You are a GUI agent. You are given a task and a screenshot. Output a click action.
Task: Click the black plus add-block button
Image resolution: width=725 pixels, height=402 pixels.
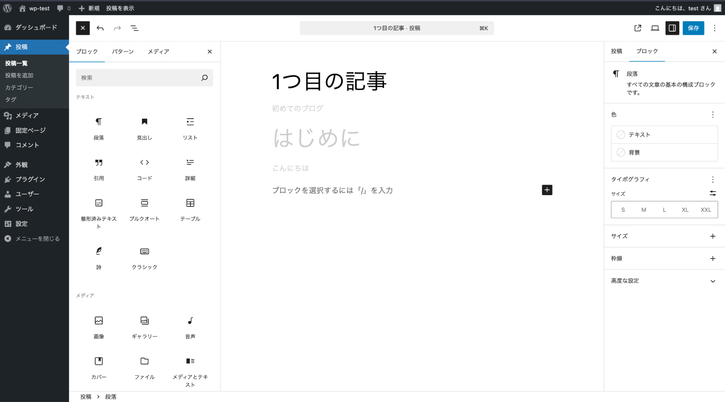tap(547, 190)
